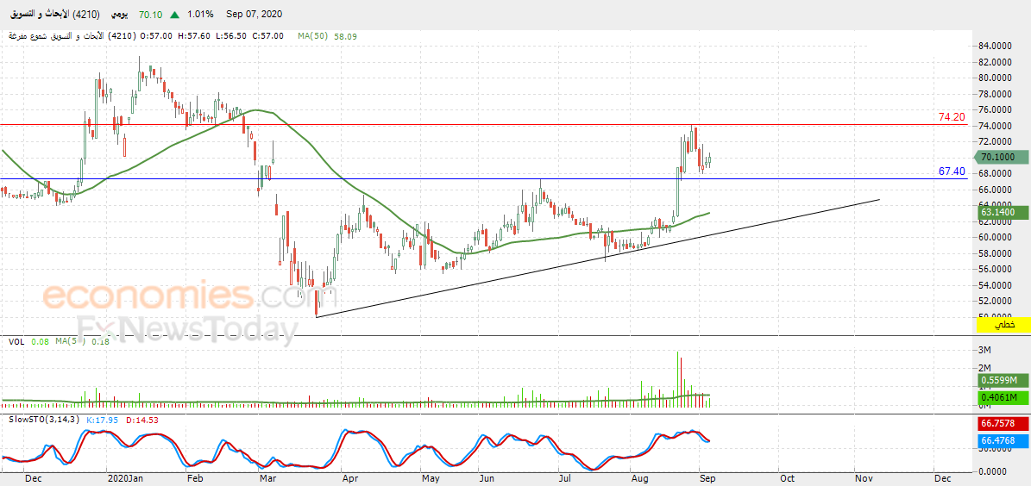The height and width of the screenshot is (486, 1031).
Task: Select the black ascending trendline
Action: tap(597, 259)
